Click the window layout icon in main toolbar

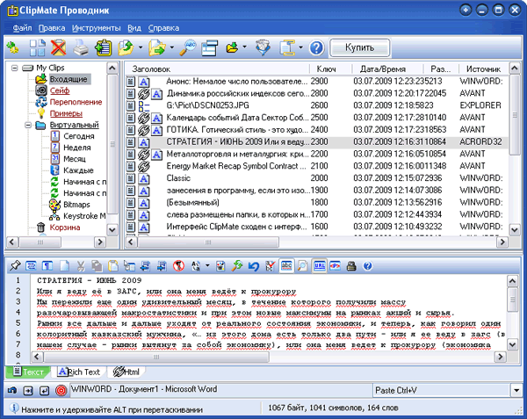(210, 47)
